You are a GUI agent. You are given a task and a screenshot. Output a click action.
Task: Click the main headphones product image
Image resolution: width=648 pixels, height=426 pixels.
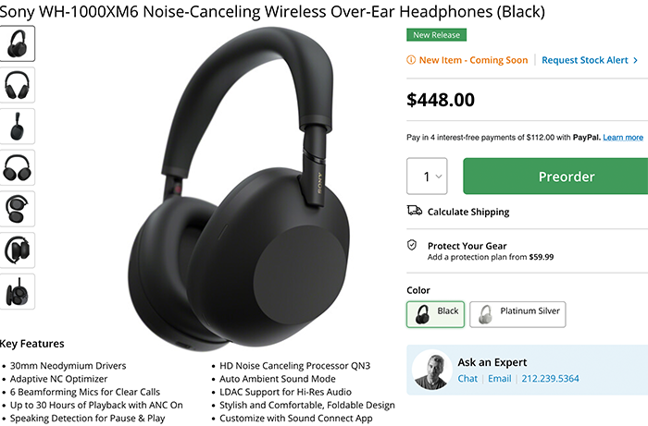[x=239, y=188]
